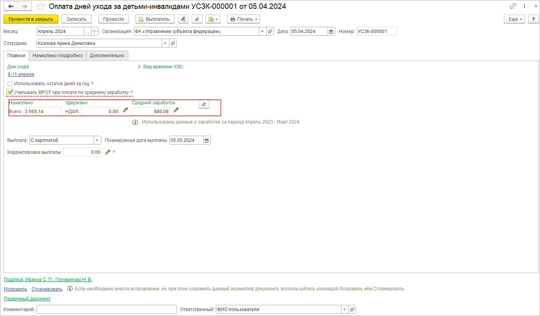Screen dimensions: 540x316
Task: Add document to favorites with star icon
Action: tap(40, 7)
